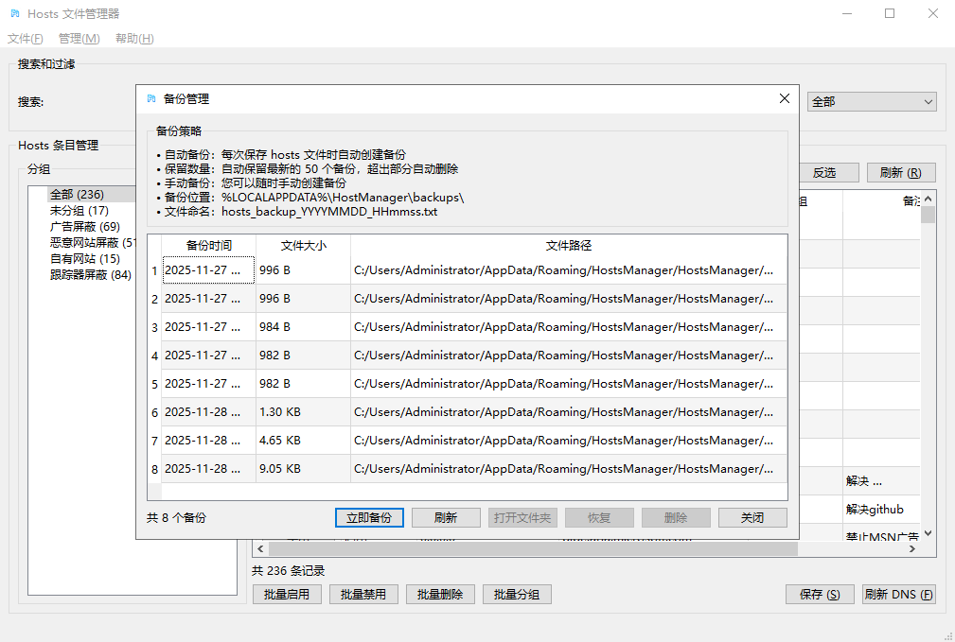Close the 备份管理 dialog with X

pyautogui.click(x=784, y=98)
